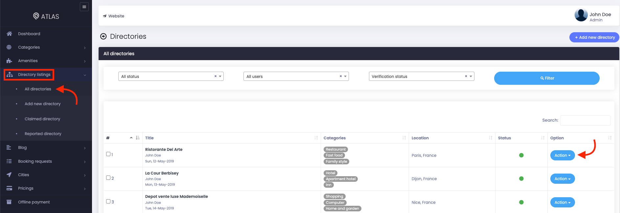Sort table by Status column arrows

click(x=543, y=138)
